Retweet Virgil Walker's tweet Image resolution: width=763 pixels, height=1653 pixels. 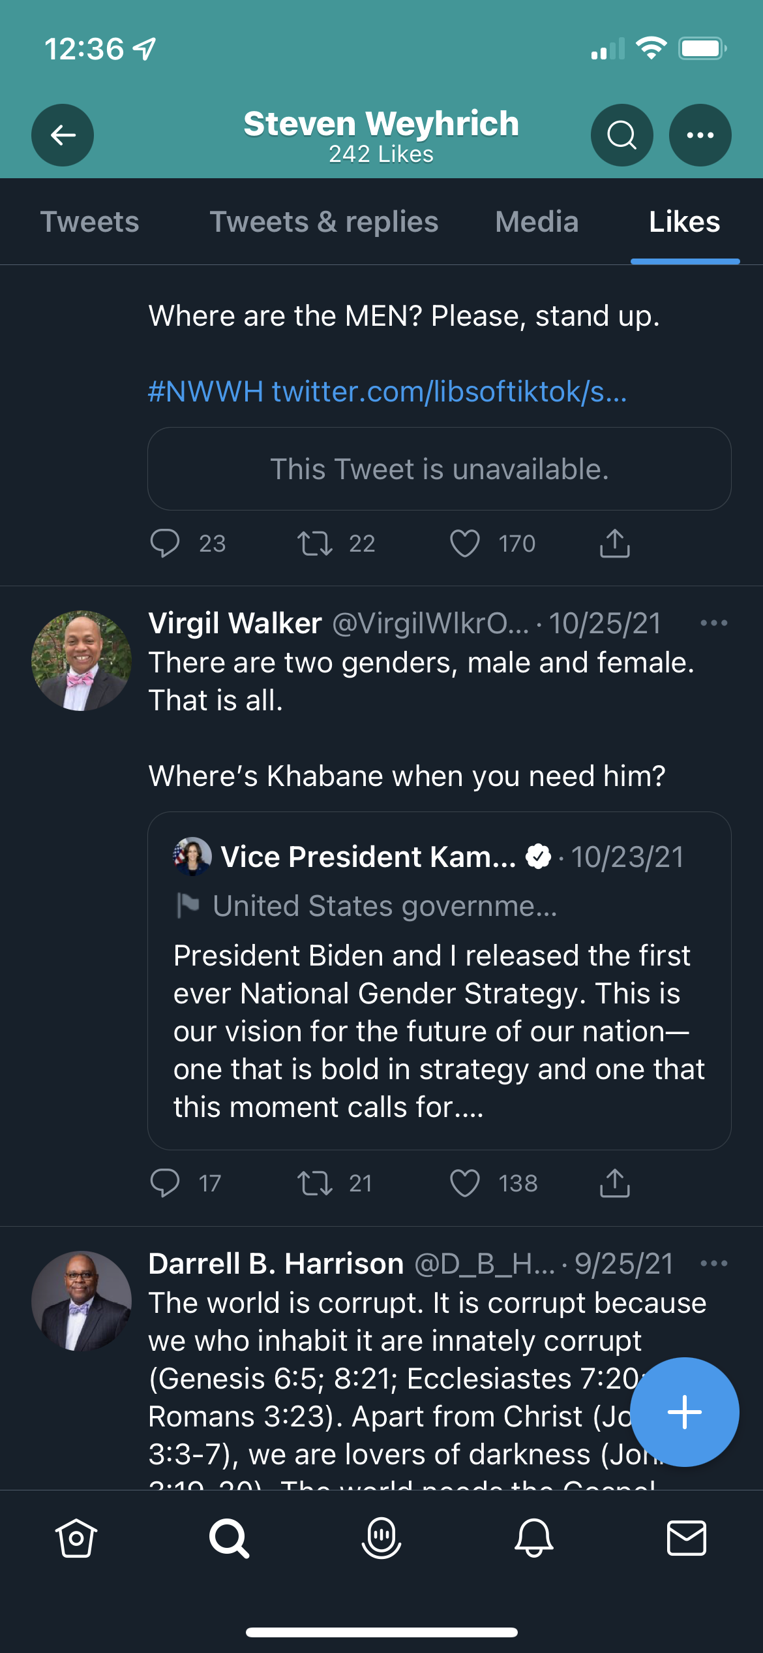click(x=315, y=1183)
